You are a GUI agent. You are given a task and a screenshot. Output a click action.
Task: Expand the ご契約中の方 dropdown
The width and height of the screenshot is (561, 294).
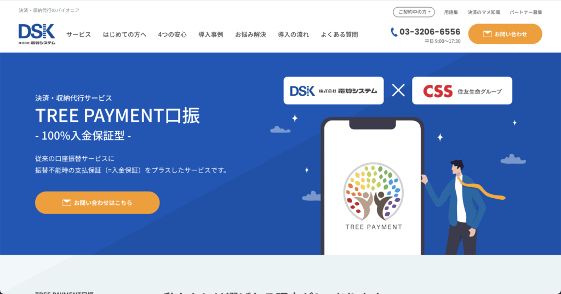(414, 12)
